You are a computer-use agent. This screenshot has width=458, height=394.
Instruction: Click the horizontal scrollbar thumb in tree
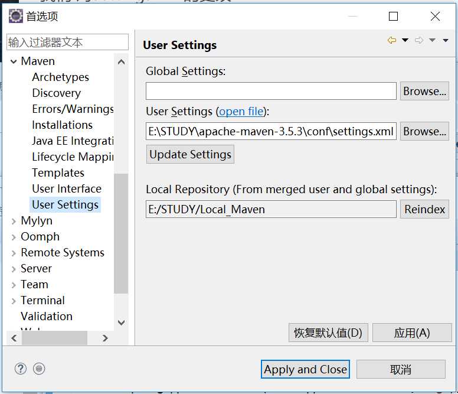tap(55, 338)
